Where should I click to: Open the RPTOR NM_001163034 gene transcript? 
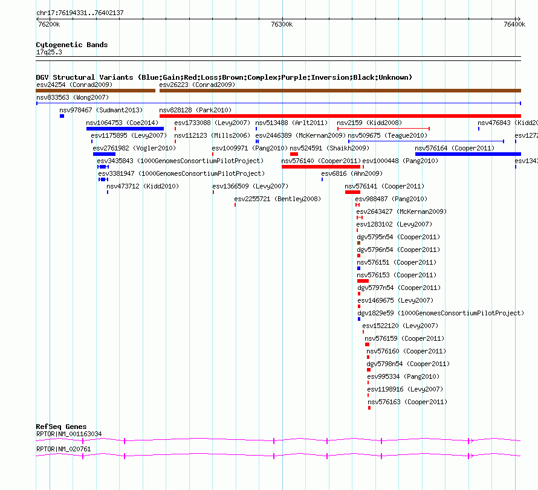(x=278, y=440)
